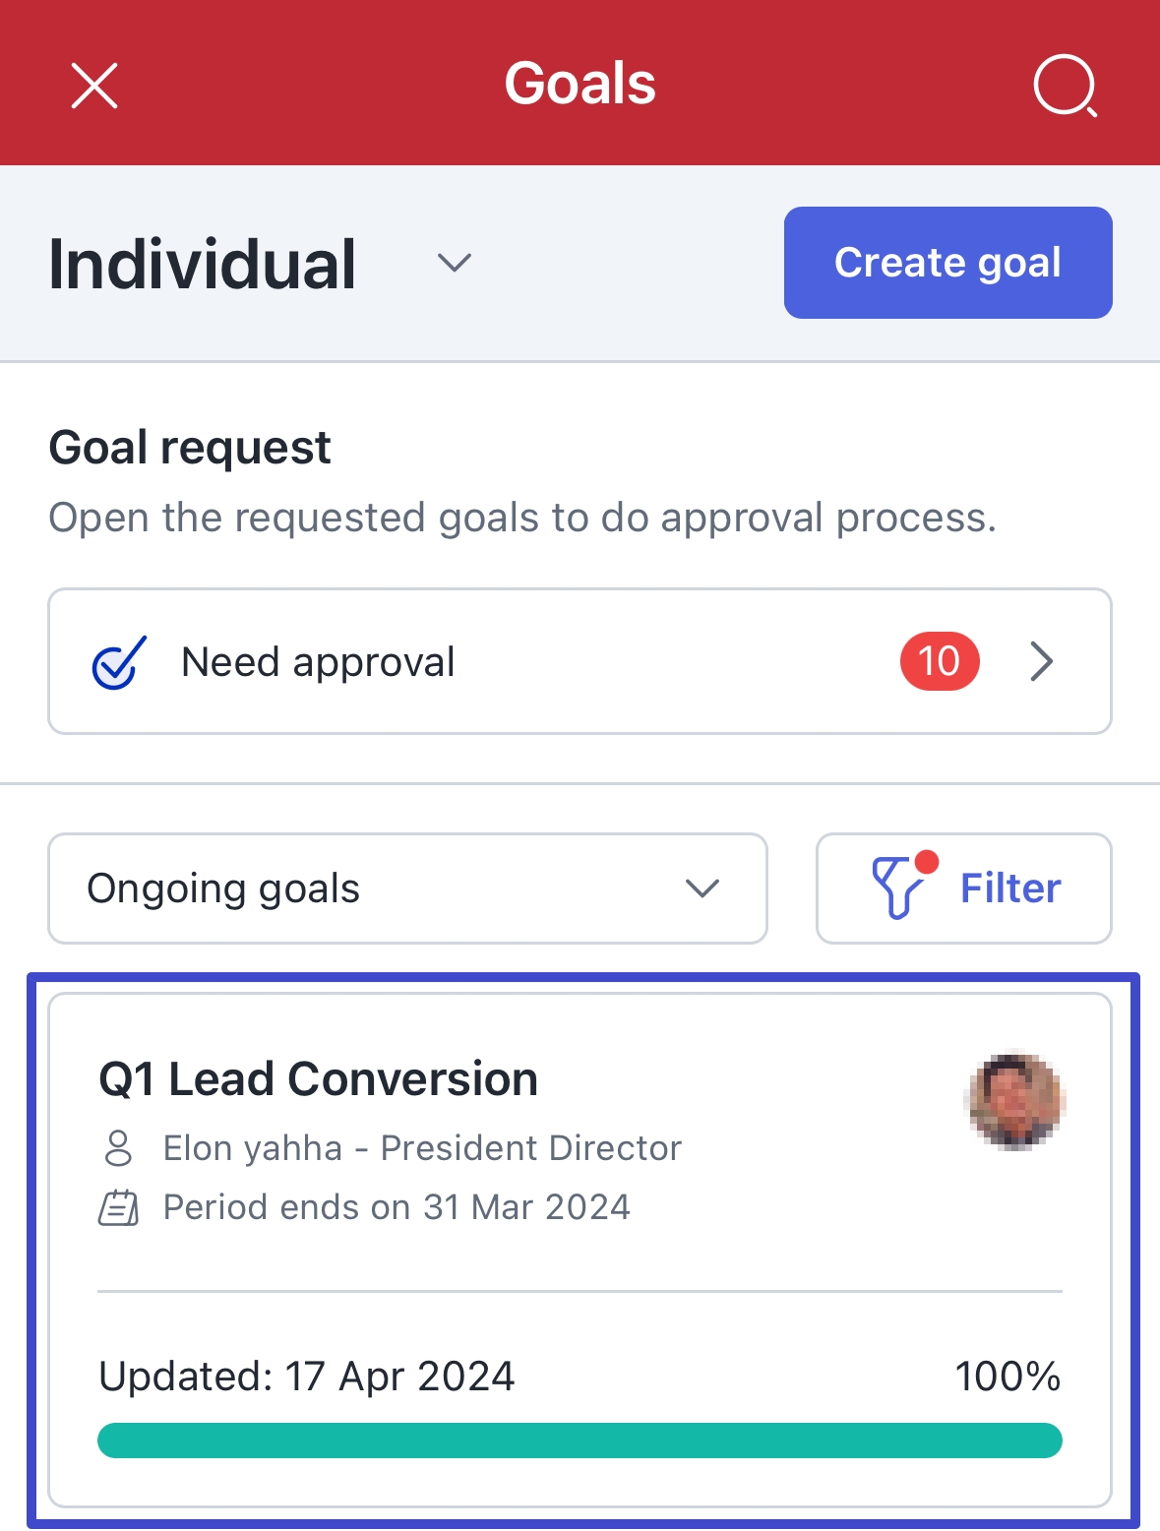Viewport: 1160px width, 1531px height.
Task: Click the Create goal button
Action: pos(948,263)
